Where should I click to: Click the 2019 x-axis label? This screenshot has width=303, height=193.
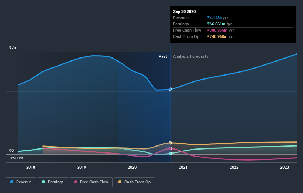point(82,167)
